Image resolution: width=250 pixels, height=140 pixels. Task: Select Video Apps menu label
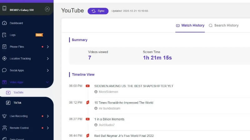(17, 82)
